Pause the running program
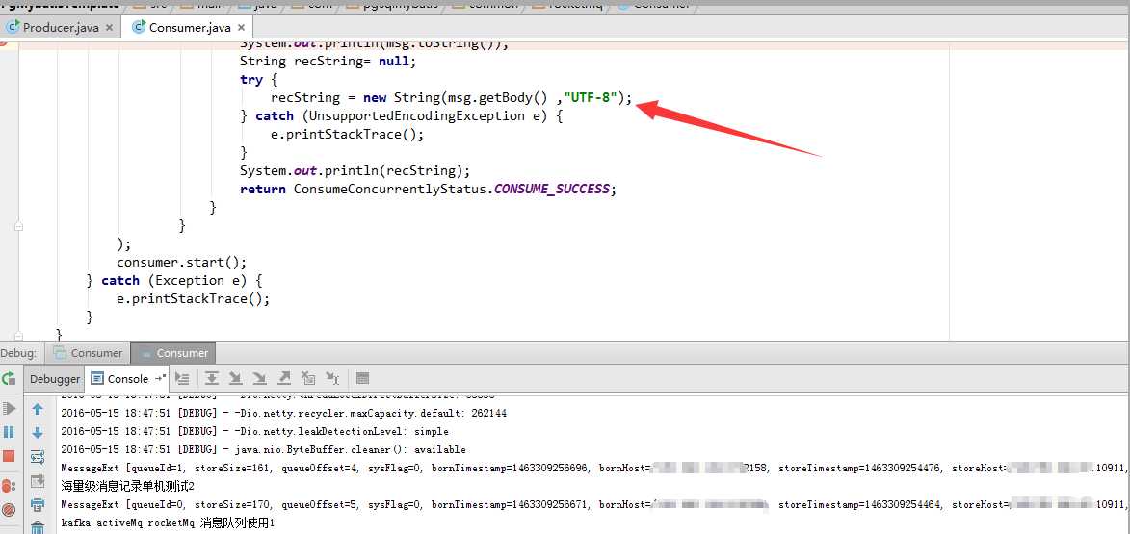Image resolution: width=1130 pixels, height=534 pixels. point(9,433)
